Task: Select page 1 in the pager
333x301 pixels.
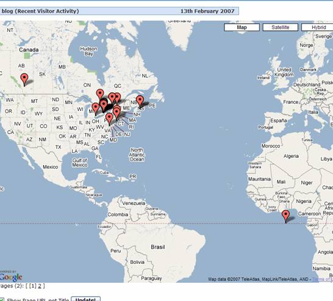Action: tap(33, 286)
